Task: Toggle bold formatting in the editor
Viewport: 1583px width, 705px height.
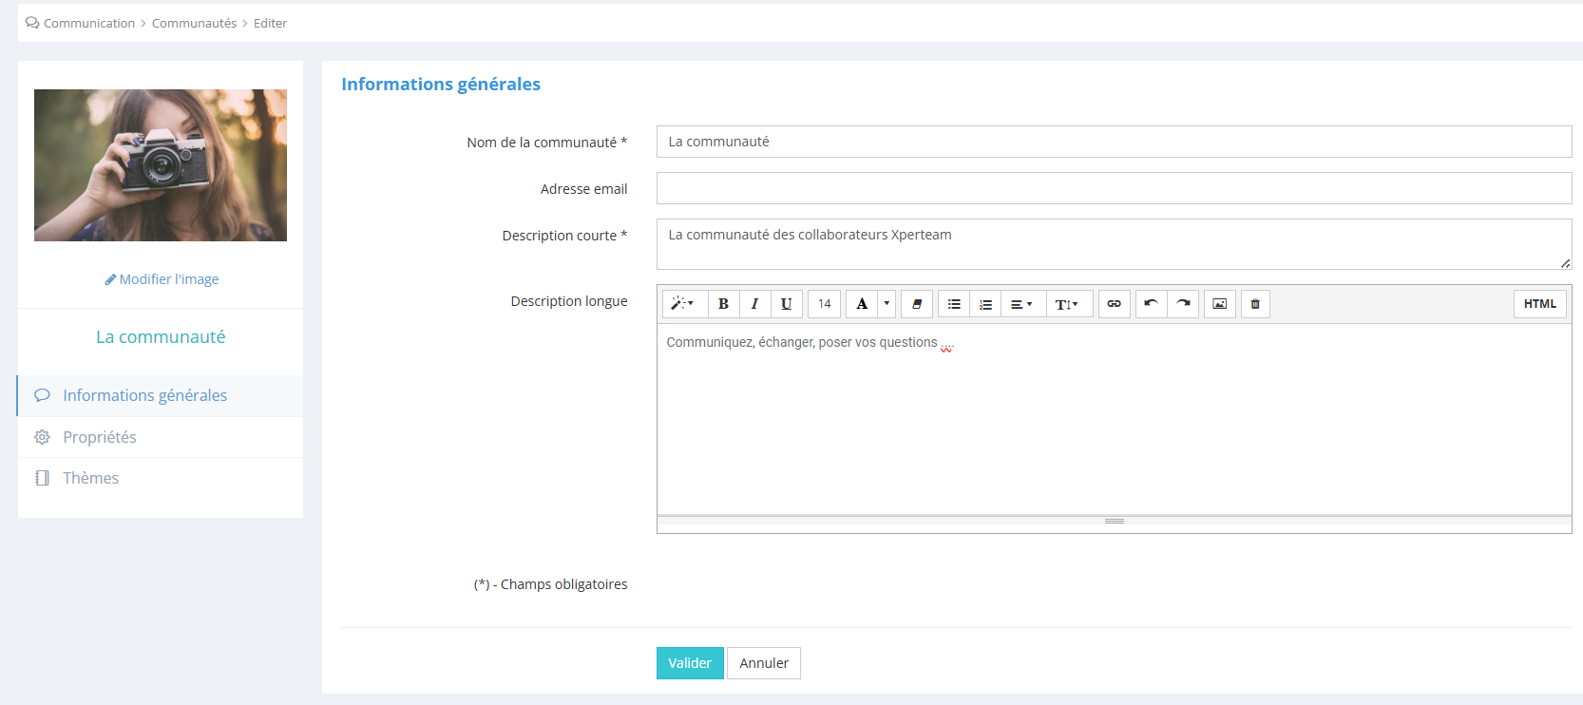Action: click(x=723, y=304)
